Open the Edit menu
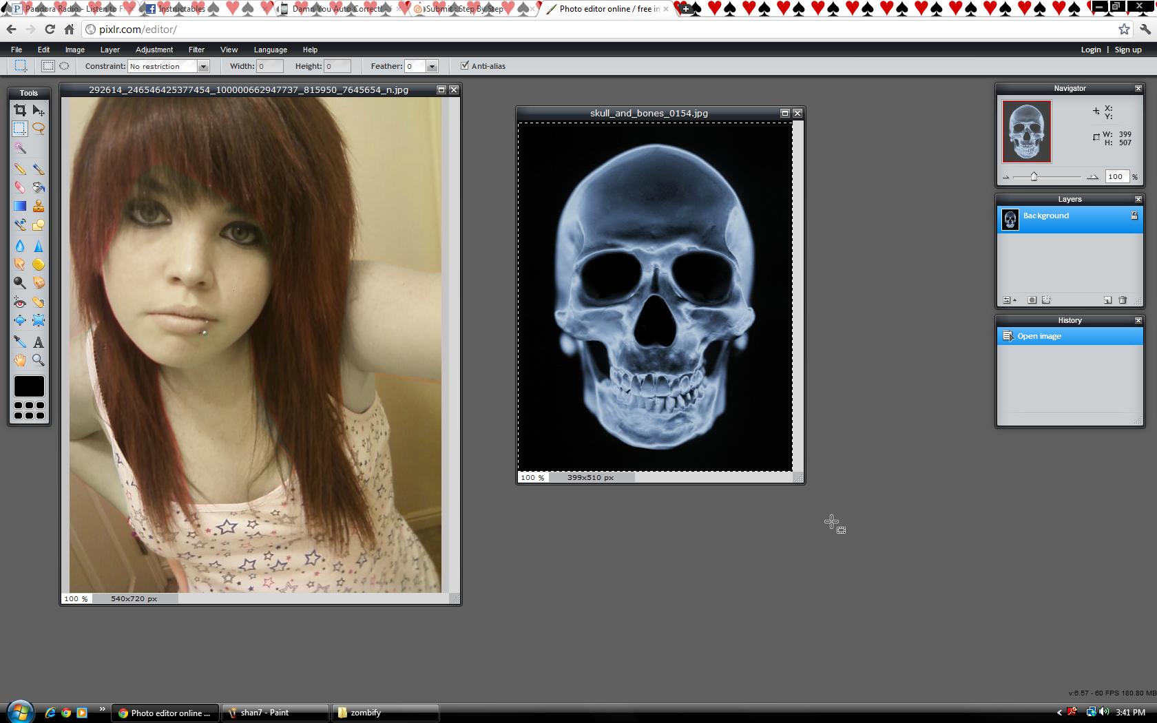Image resolution: width=1157 pixels, height=723 pixels. tap(43, 50)
